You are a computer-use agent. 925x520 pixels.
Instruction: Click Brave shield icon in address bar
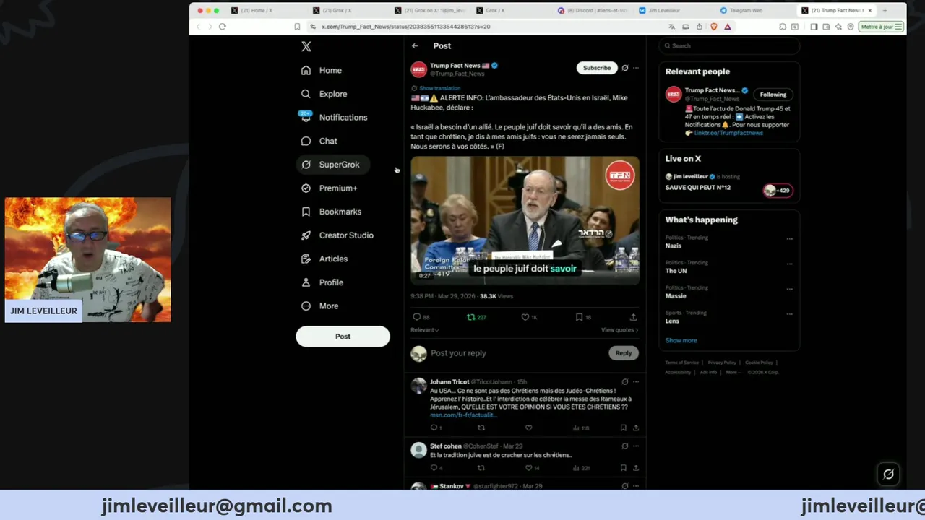tap(714, 27)
